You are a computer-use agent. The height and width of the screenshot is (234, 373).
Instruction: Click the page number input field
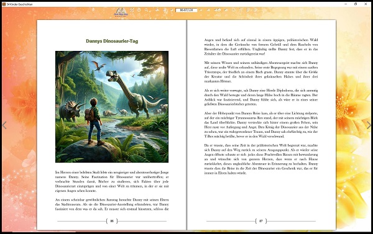[186, 10]
